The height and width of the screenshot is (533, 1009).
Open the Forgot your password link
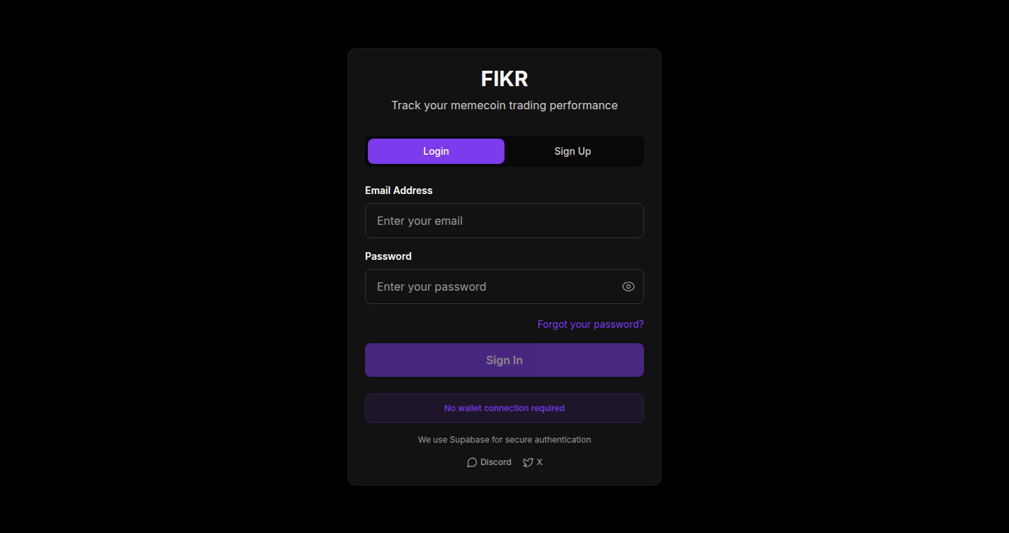(x=591, y=324)
